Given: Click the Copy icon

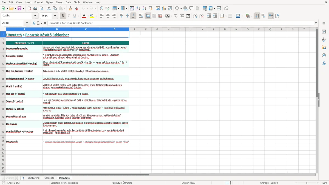Looking at the screenshot, I should point(54,8).
